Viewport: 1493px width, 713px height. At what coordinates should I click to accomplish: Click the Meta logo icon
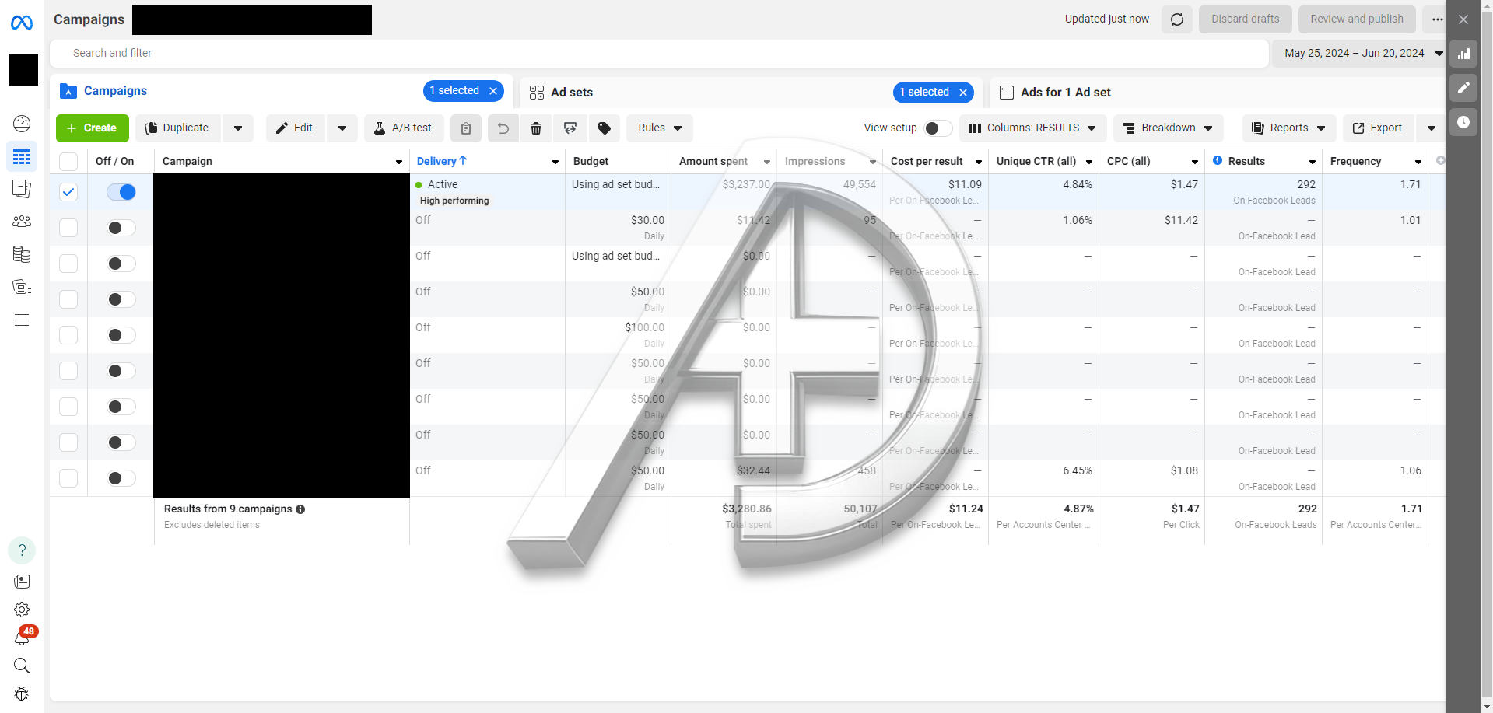click(22, 23)
